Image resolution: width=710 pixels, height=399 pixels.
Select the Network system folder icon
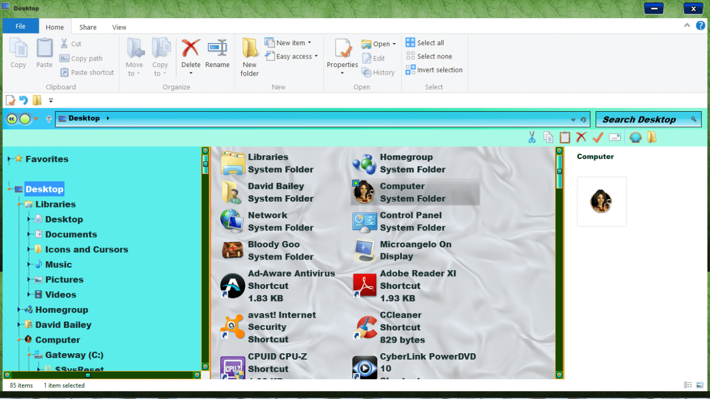coord(233,221)
